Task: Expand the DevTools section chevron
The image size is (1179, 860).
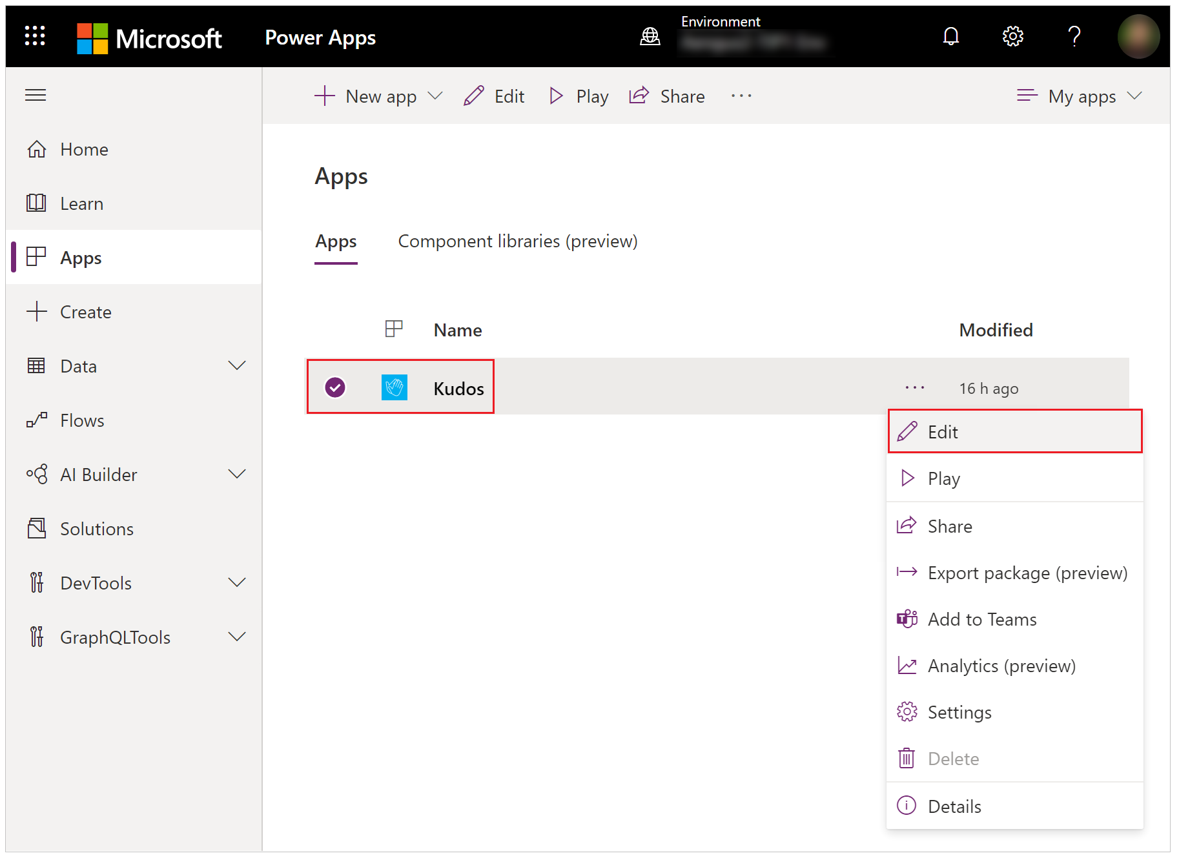Action: (237, 583)
